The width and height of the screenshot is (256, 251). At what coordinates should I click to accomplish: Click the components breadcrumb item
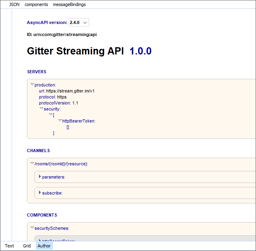click(x=36, y=4)
